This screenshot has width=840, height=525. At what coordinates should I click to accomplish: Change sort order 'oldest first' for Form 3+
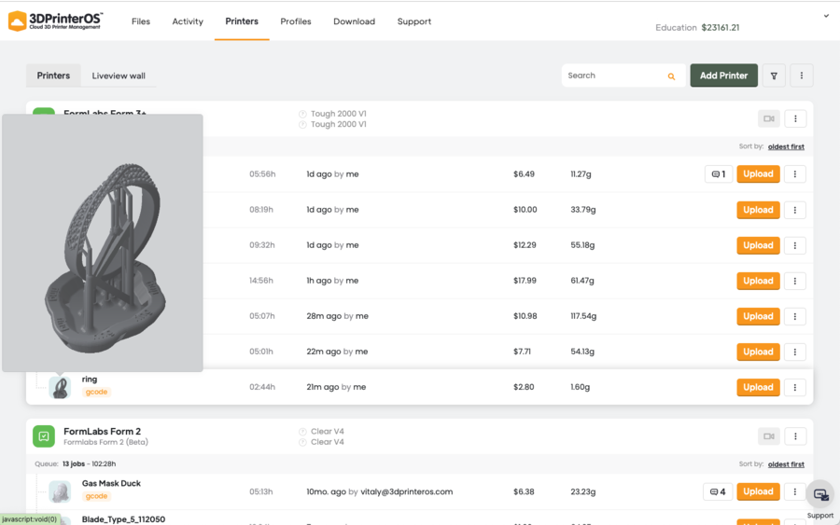(785, 146)
